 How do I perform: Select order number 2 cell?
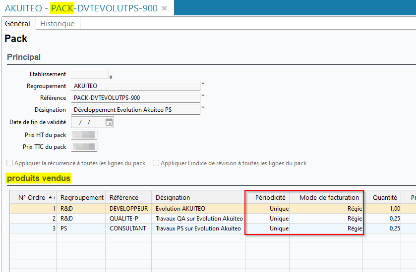coord(33,218)
